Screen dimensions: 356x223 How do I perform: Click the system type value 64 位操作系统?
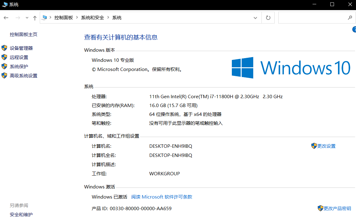[185, 114]
